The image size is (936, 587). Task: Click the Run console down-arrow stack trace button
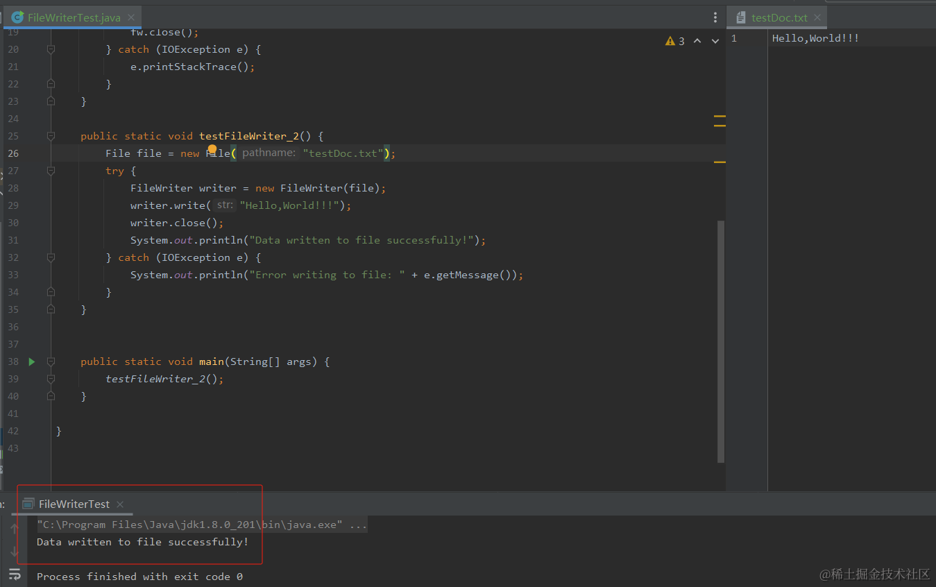pos(15,552)
